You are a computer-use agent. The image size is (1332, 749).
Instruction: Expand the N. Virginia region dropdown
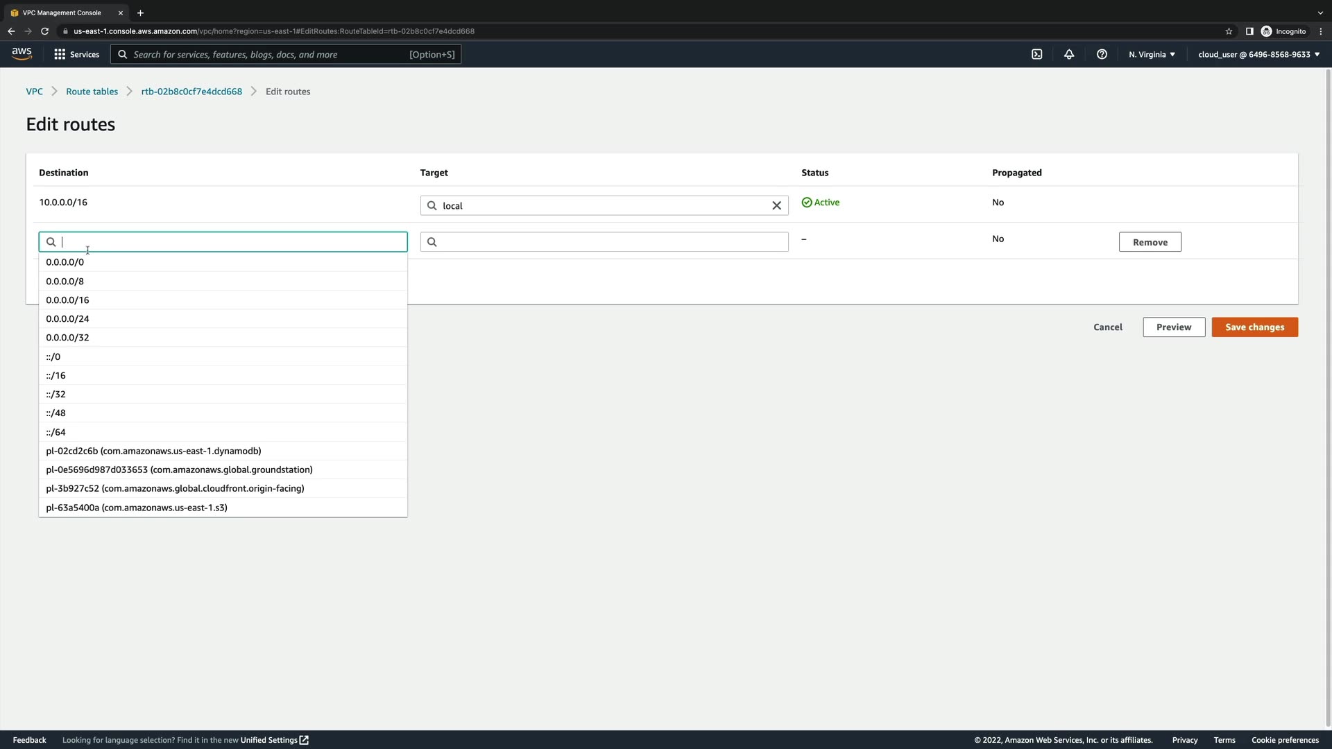tap(1152, 54)
